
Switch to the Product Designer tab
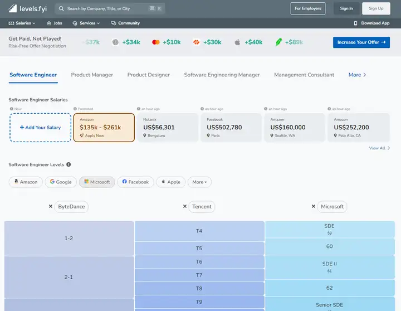coord(149,75)
